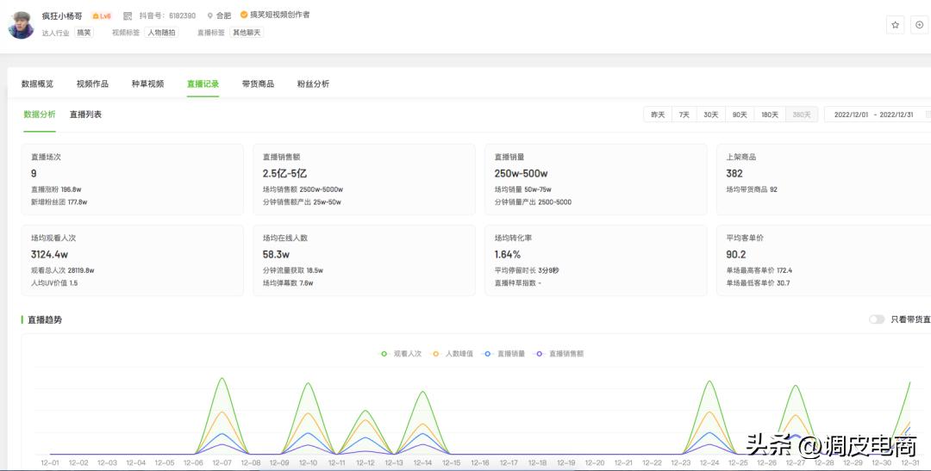This screenshot has width=931, height=471.
Task: Click the plus circle icon in top right
Action: (920, 25)
